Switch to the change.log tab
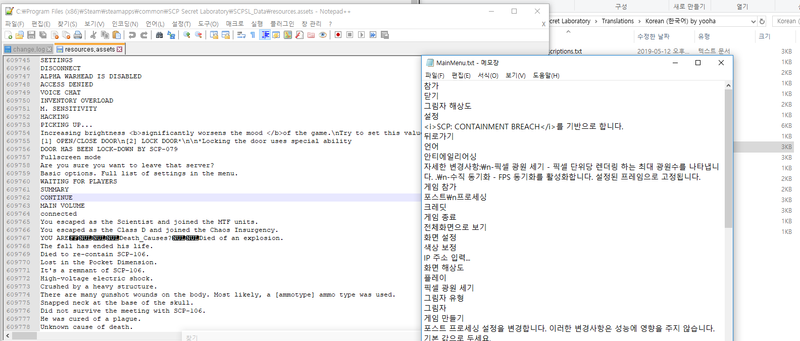This screenshot has width=800, height=341. click(x=29, y=49)
